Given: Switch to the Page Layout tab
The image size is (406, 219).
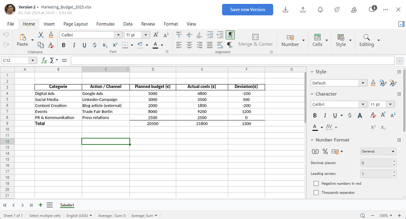Looking at the screenshot, I should [x=75, y=24].
